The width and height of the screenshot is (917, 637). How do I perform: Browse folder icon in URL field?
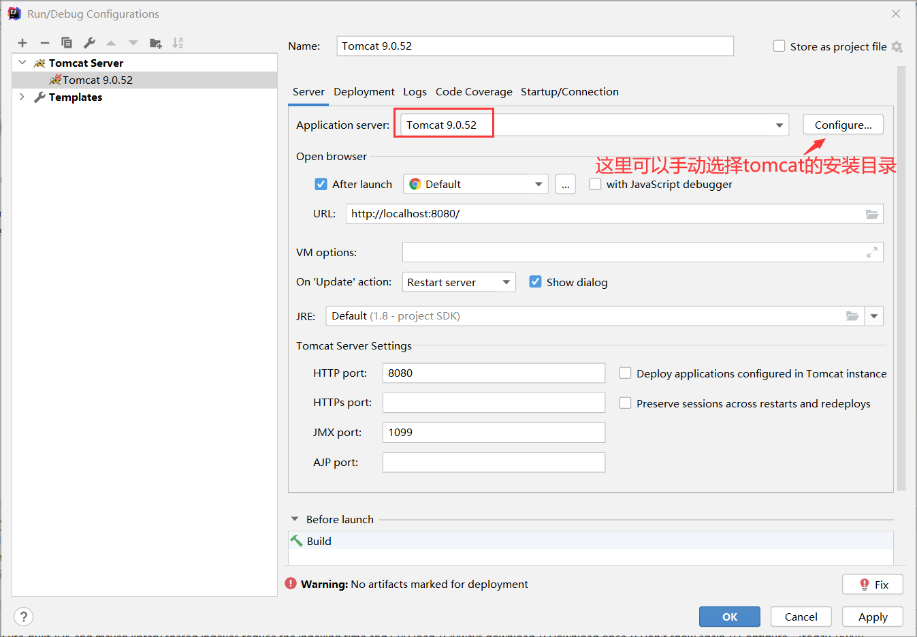(871, 214)
